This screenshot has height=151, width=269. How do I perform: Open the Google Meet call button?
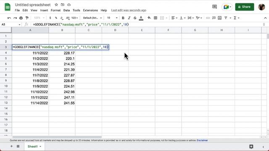(x=227, y=7)
